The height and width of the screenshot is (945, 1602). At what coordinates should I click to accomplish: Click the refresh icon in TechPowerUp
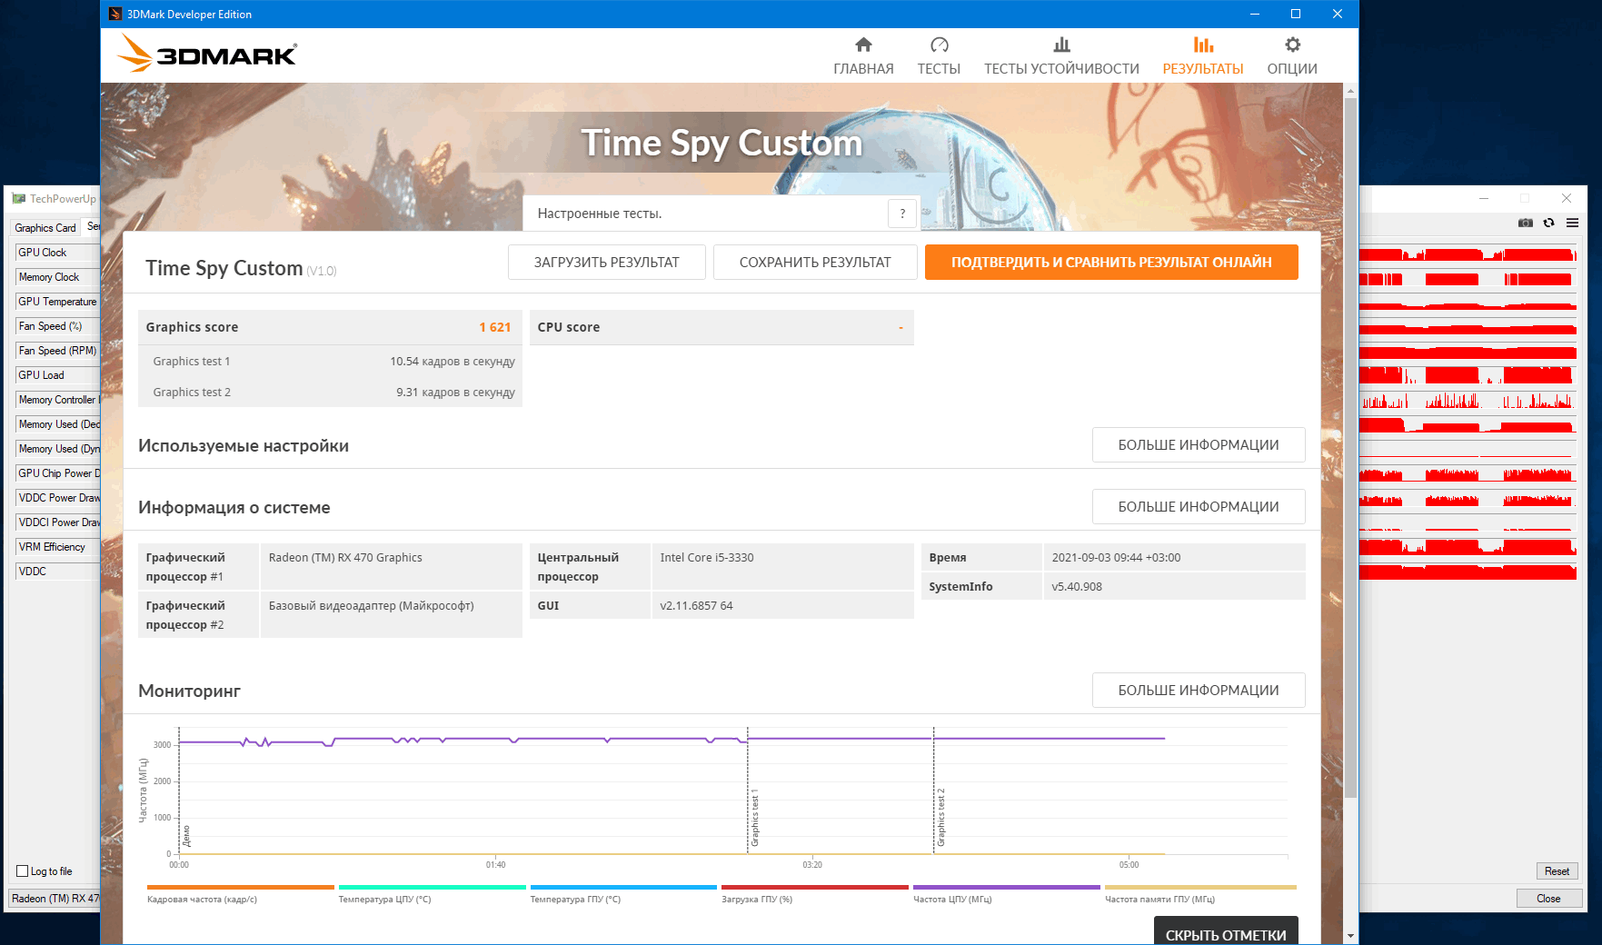(x=1549, y=223)
